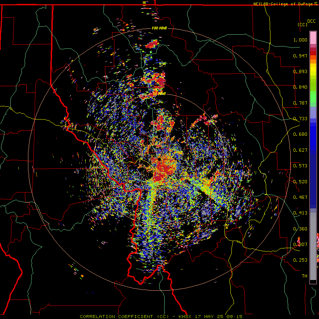319x319 pixels.
Task: Pick the lavender segment of the color bar
Action: point(313,112)
